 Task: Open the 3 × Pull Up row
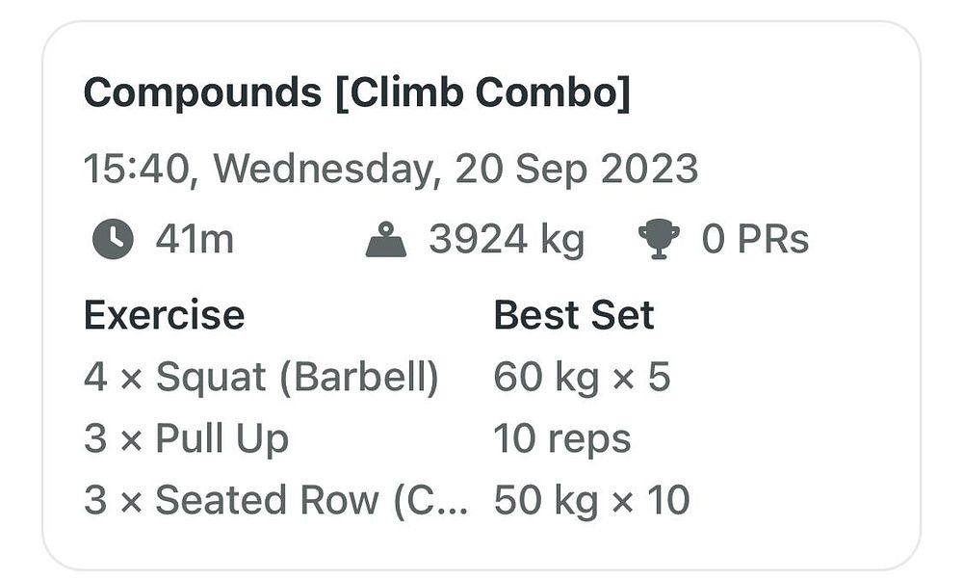tap(186, 438)
